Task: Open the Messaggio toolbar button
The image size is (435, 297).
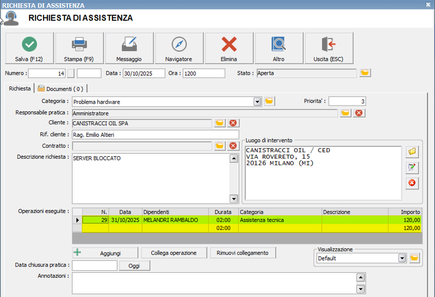Action: point(129,48)
